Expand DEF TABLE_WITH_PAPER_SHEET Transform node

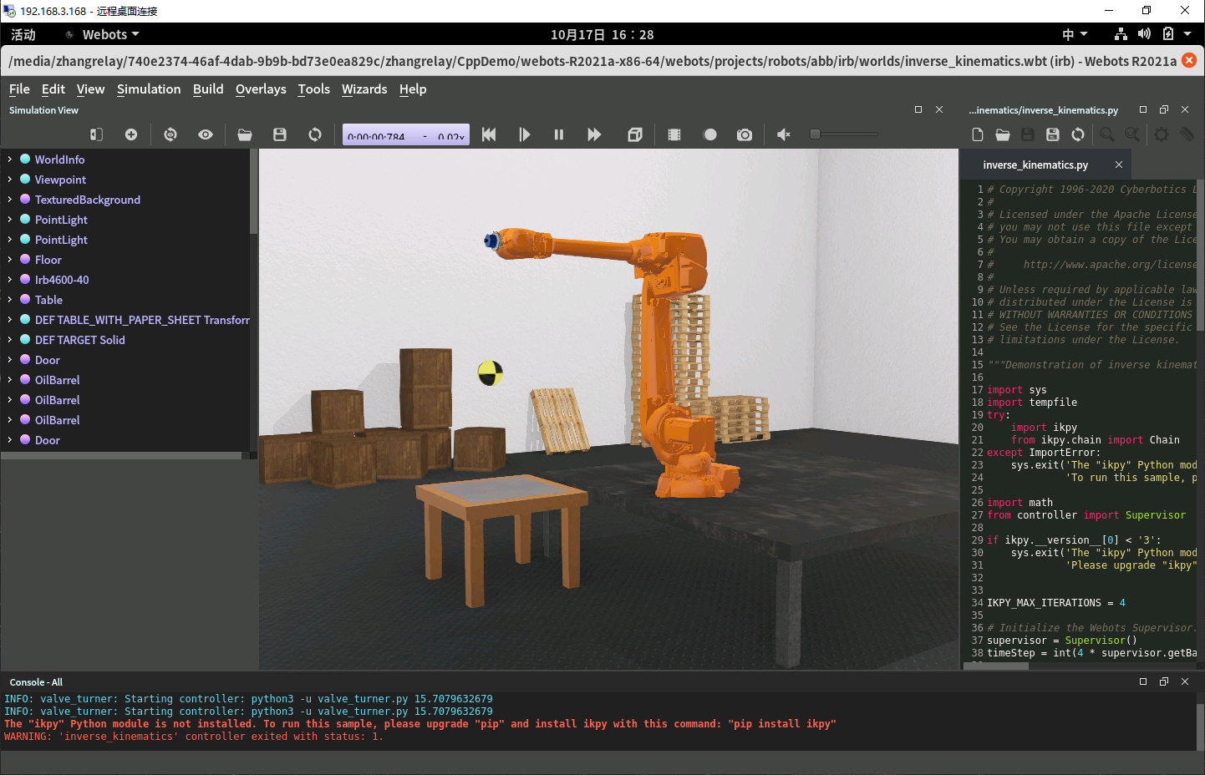coord(10,319)
